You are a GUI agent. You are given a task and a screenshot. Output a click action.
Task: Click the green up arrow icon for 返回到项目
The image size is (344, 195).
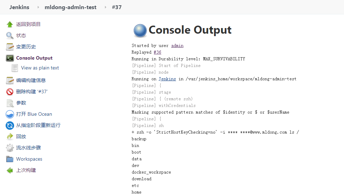click(x=10, y=24)
